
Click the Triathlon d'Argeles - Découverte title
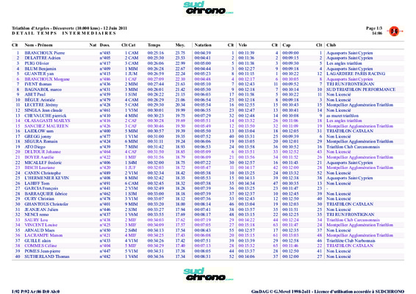coord(69,28)
